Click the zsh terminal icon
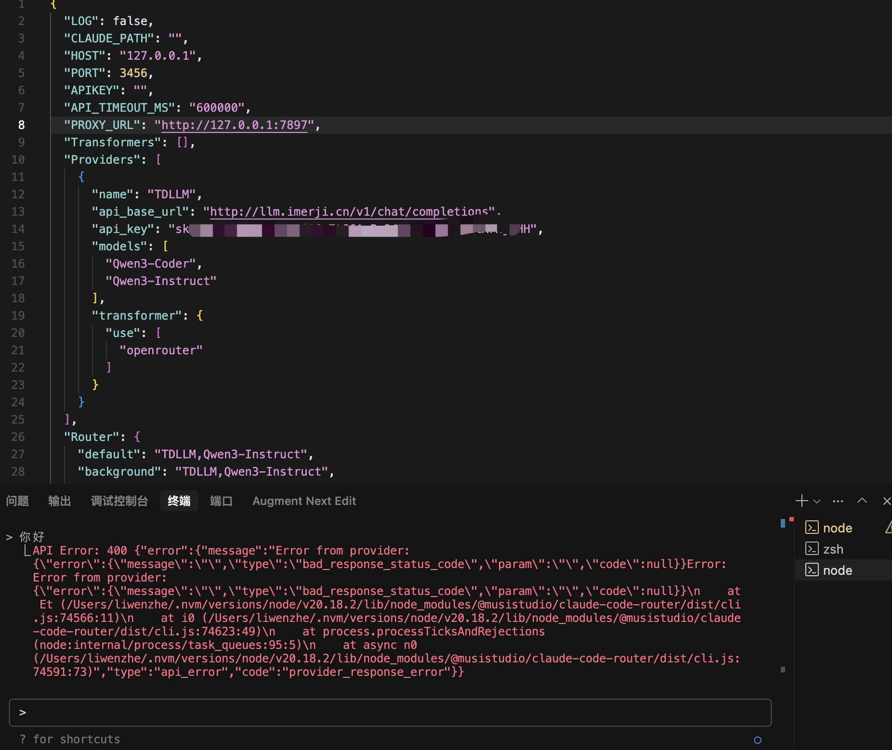 tap(812, 549)
